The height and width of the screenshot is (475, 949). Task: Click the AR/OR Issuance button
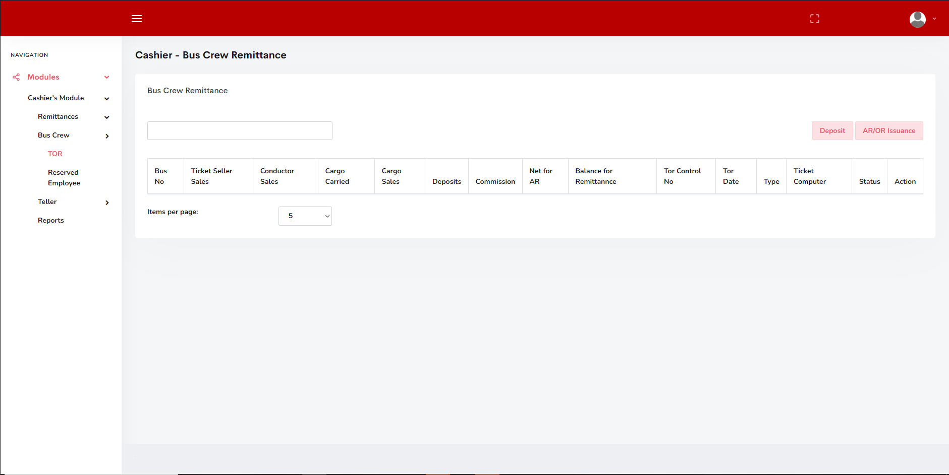(888, 131)
